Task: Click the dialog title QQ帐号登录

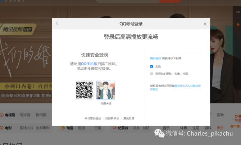Action: pyautogui.click(x=131, y=24)
